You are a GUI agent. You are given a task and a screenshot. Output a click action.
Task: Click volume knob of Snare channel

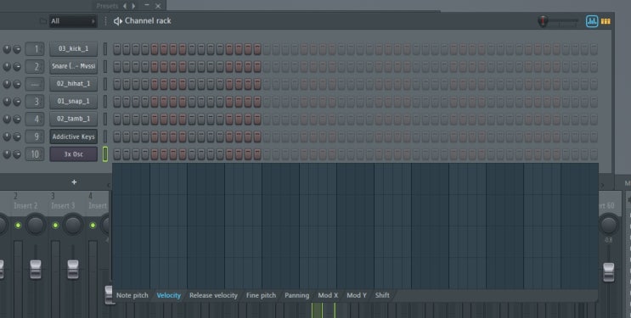click(x=17, y=66)
